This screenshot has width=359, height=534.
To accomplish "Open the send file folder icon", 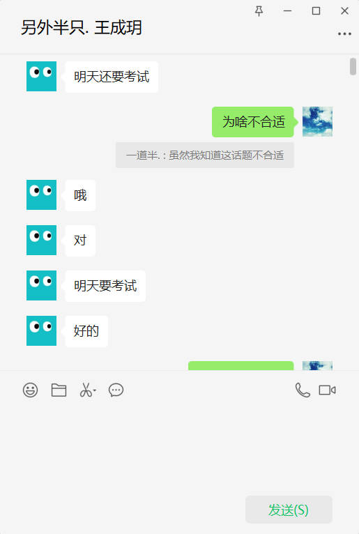I will click(59, 390).
